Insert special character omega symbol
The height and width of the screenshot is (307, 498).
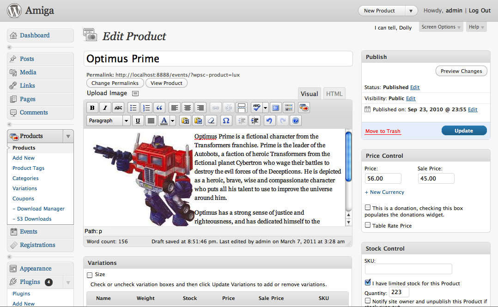click(226, 120)
